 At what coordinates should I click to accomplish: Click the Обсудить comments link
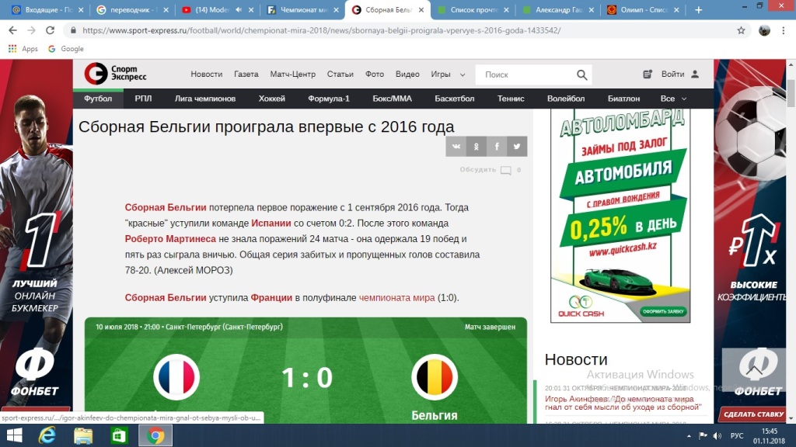point(478,170)
